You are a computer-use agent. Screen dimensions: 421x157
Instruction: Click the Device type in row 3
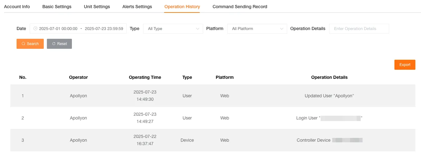pyautogui.click(x=187, y=140)
